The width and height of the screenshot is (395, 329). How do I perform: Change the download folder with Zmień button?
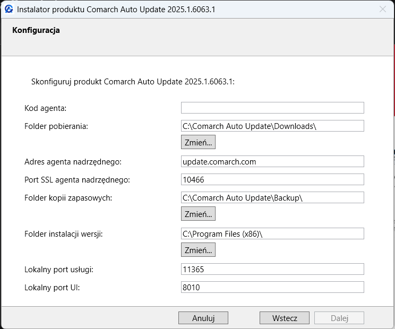tap(198, 142)
